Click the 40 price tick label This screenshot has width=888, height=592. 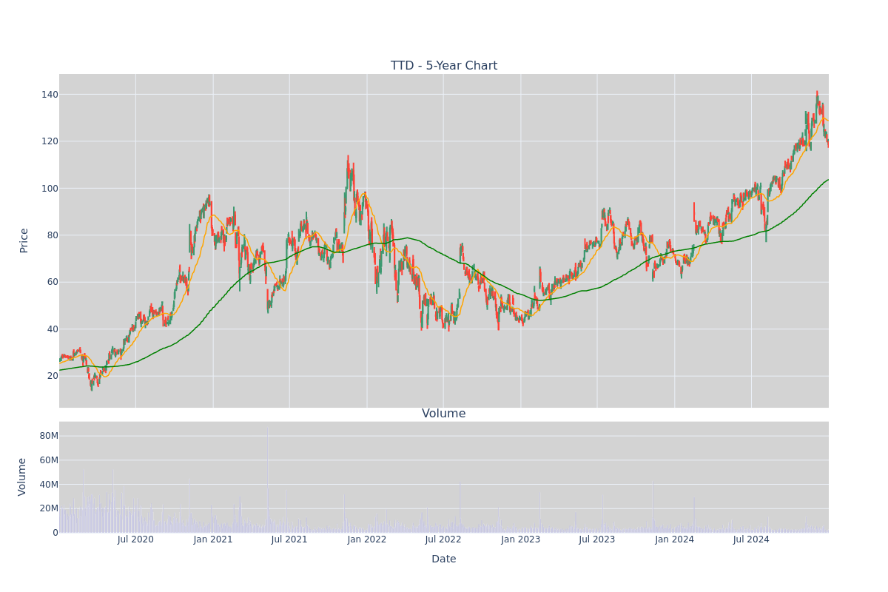pos(52,329)
